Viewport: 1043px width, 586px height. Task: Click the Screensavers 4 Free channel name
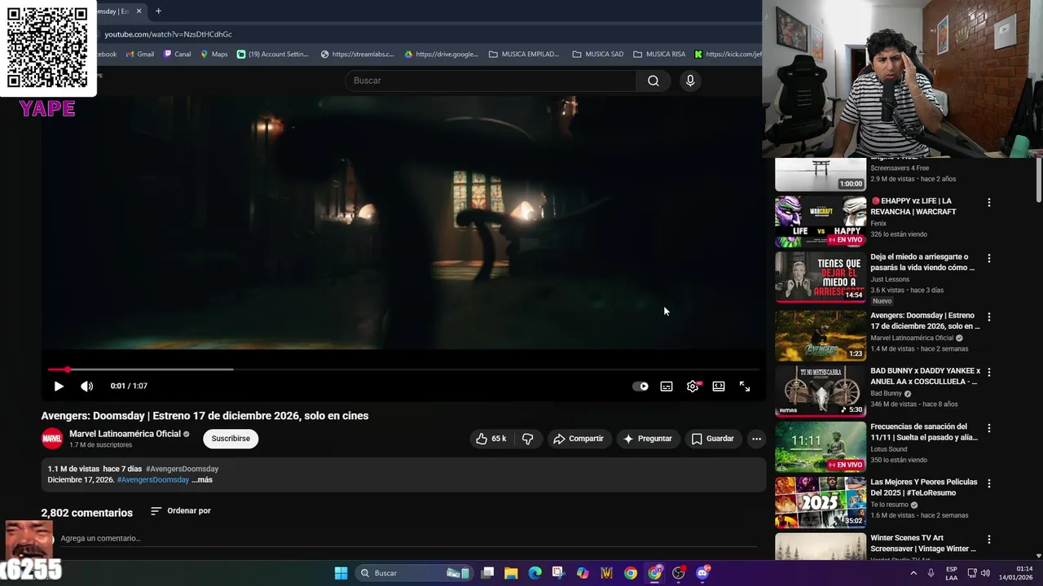coord(900,168)
